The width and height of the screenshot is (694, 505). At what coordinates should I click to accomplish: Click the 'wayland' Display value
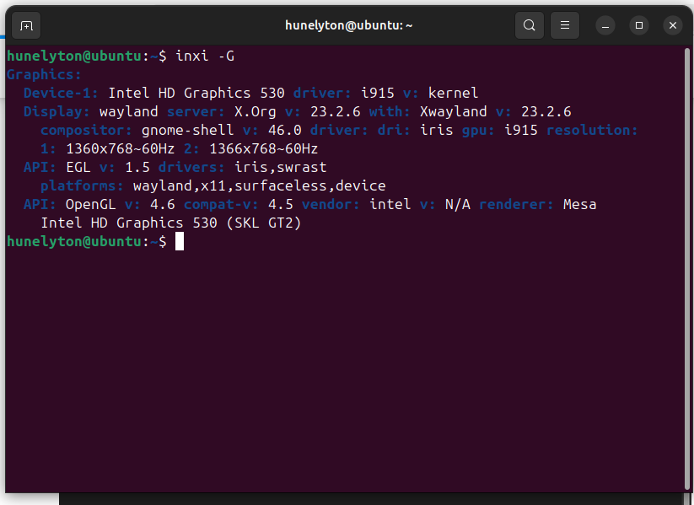(x=128, y=112)
